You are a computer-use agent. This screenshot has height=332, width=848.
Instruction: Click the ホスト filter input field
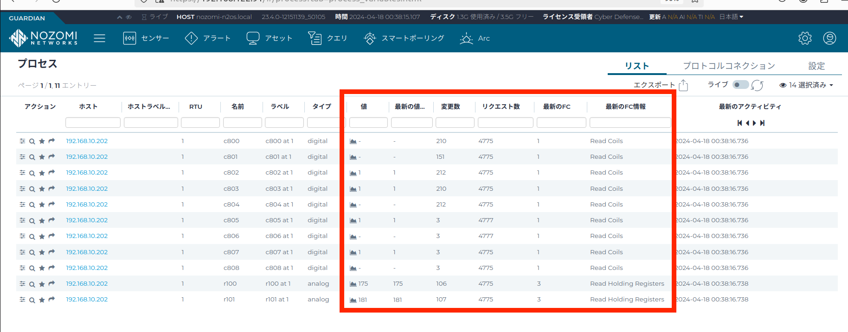coord(93,123)
